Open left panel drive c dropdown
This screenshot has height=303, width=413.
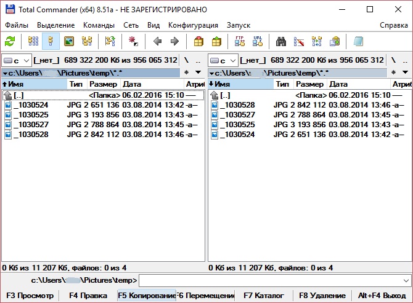point(17,61)
